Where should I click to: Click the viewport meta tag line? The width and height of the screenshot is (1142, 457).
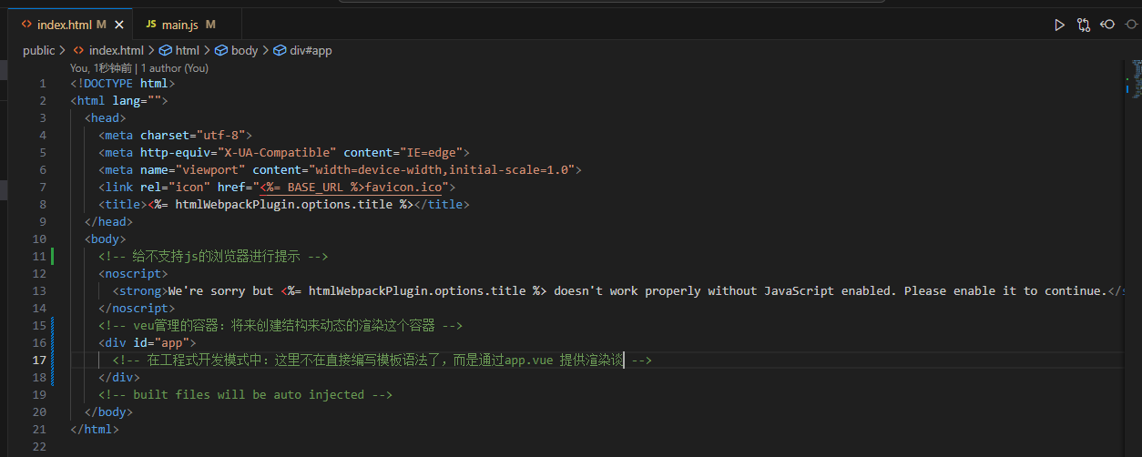340,170
